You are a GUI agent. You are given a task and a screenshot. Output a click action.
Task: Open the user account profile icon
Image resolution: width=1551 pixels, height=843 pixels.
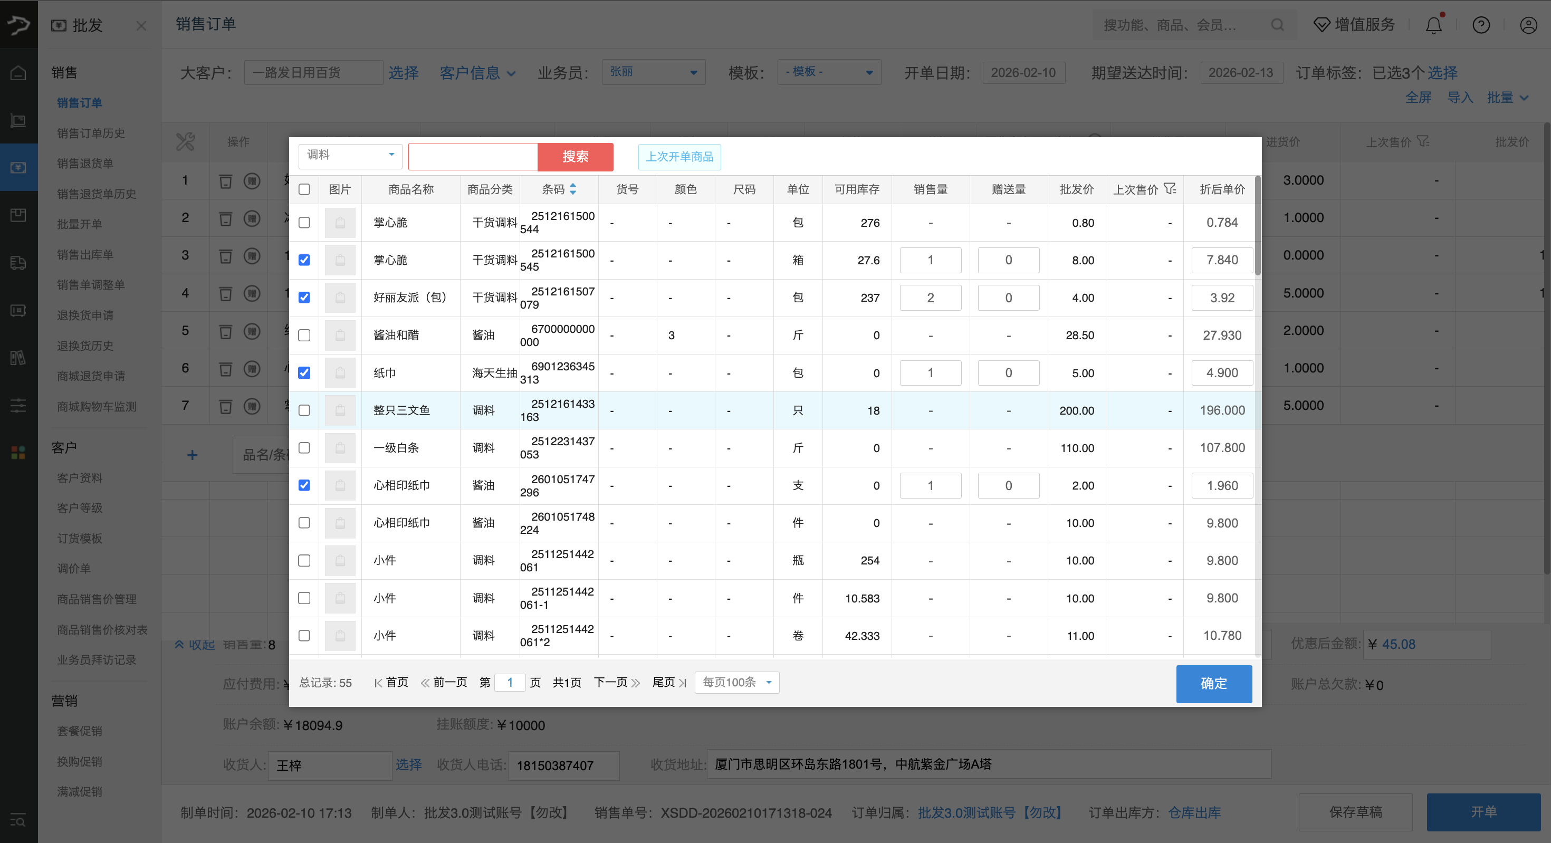1528,25
